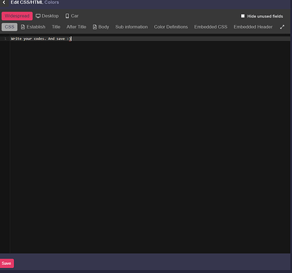292x273 pixels.
Task: Open the Embedded CSS tab
Action: tap(211, 27)
